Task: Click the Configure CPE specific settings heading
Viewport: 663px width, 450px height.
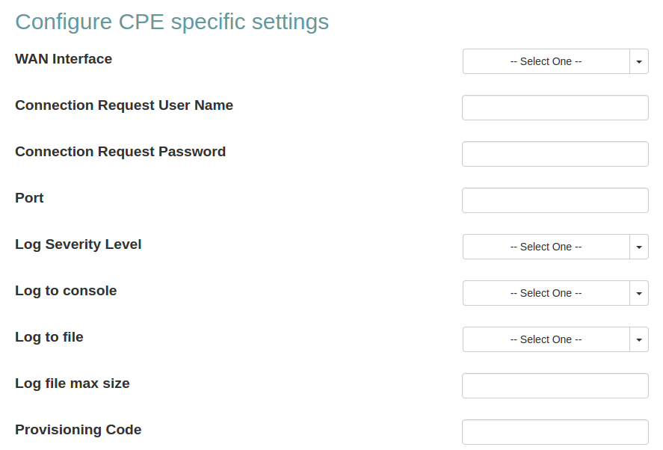Action: (172, 22)
